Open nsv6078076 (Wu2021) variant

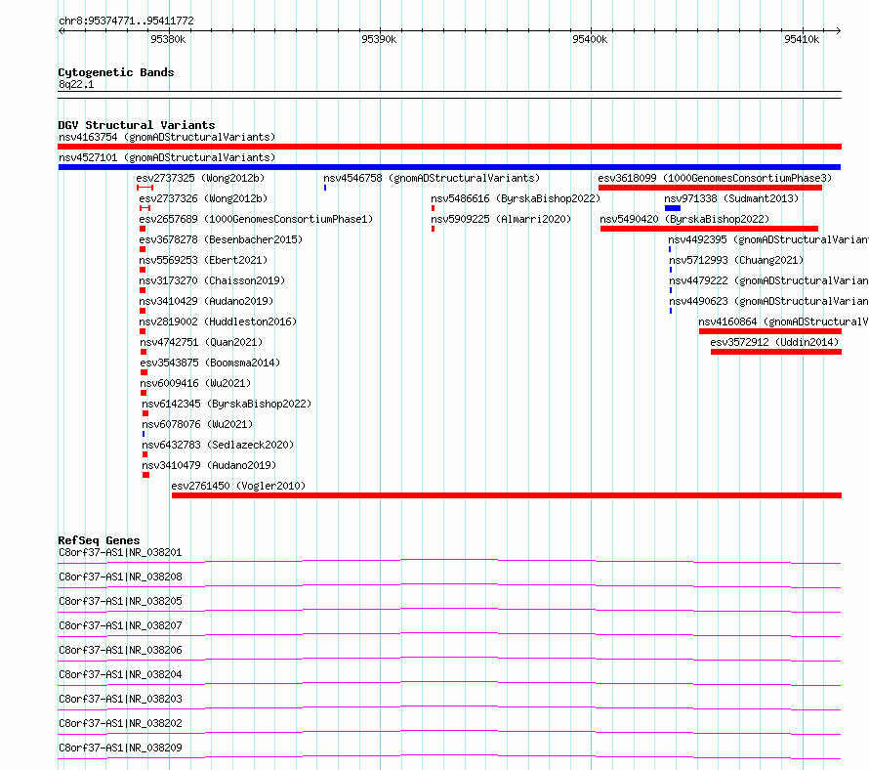(x=197, y=424)
